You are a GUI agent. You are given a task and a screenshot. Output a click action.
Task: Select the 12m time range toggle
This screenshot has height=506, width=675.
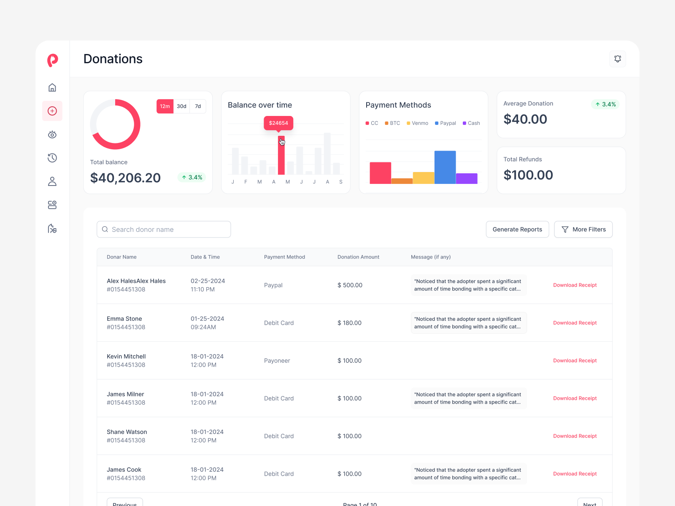[x=165, y=106]
